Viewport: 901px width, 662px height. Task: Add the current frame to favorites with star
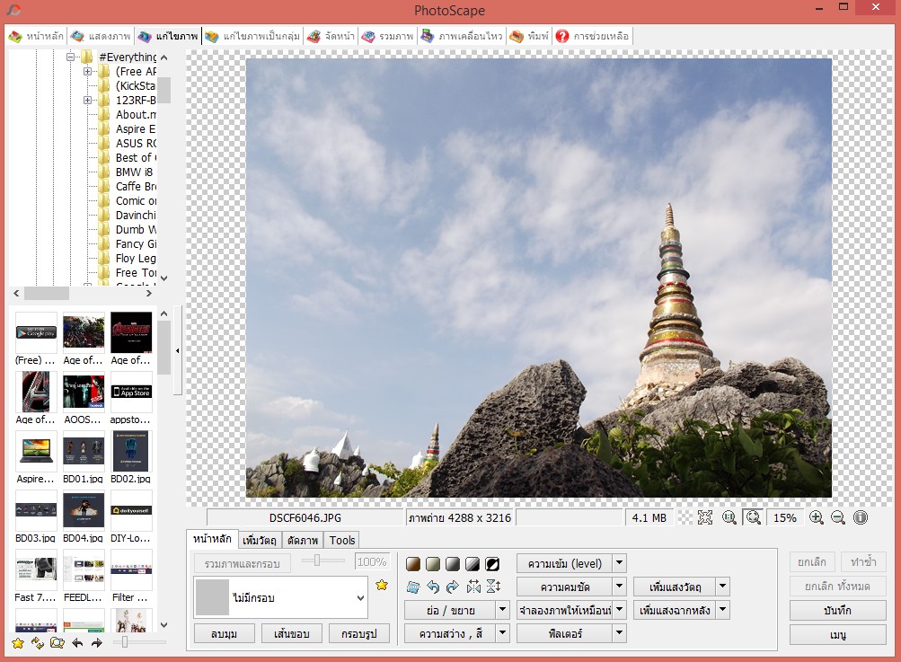click(382, 585)
